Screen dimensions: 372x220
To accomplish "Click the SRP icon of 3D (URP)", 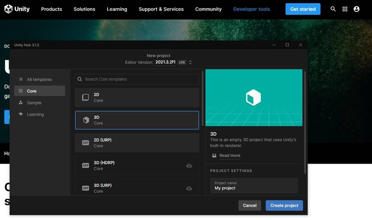I will pos(85,188).
